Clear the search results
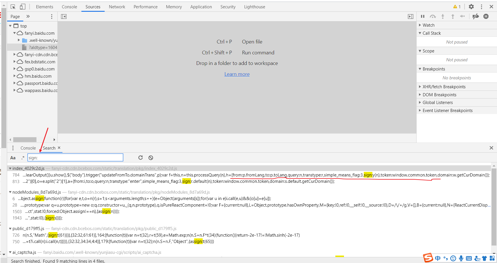Image resolution: width=497 pixels, height=263 pixels. pyautogui.click(x=151, y=158)
